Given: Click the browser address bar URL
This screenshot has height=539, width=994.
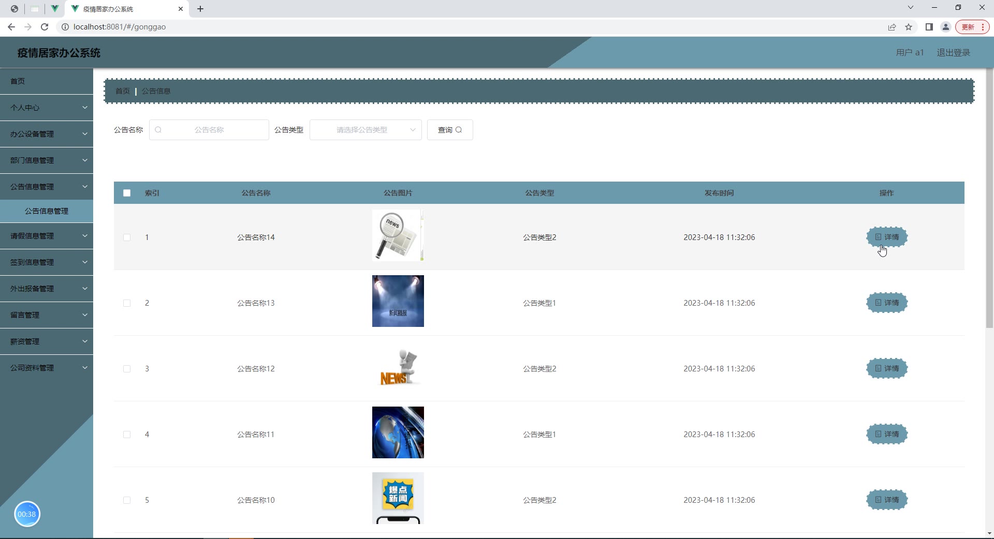Looking at the screenshot, I should point(120,27).
